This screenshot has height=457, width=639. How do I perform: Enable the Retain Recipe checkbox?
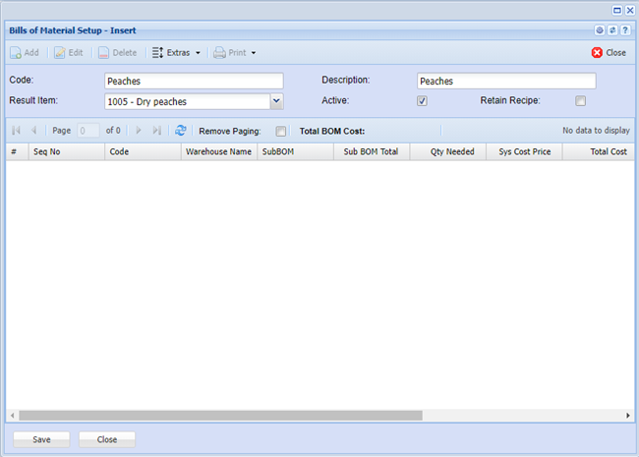coord(580,100)
